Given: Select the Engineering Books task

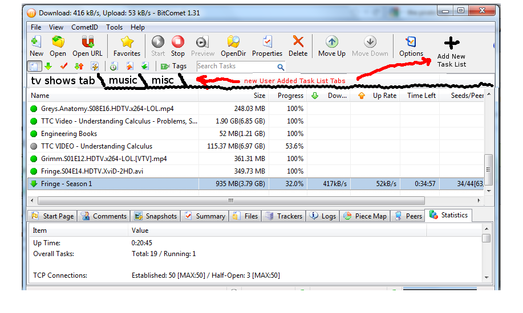Looking at the screenshot, I should tap(256, 134).
